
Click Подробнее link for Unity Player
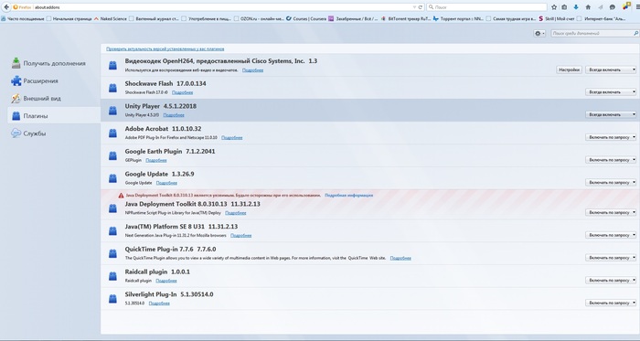coord(174,115)
